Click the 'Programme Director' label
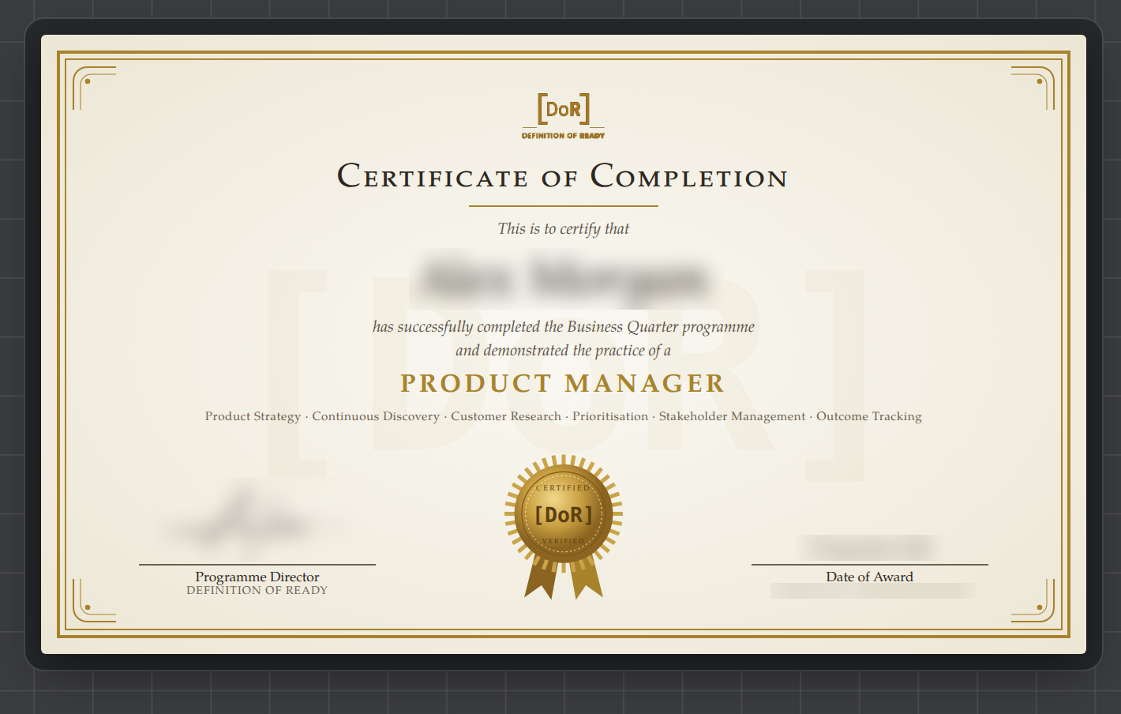 click(257, 577)
